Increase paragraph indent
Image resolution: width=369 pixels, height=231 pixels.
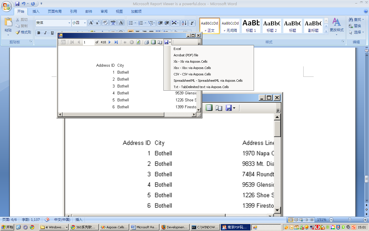167,23
